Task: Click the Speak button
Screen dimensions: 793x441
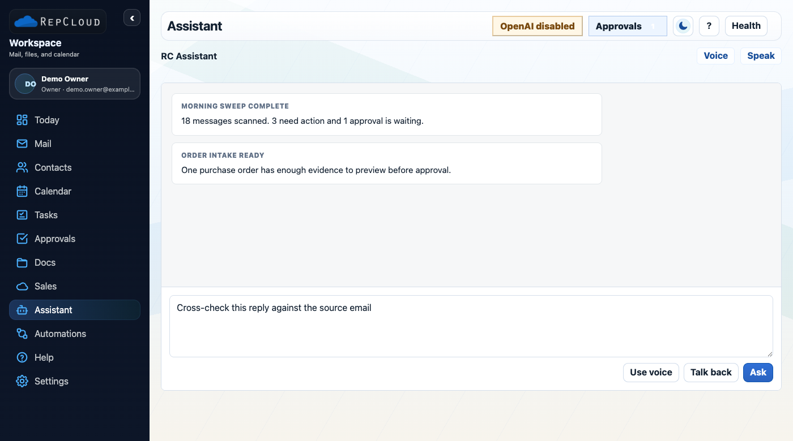Action: tap(761, 55)
